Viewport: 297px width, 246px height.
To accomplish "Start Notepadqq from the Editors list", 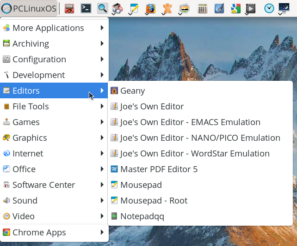I will (142, 216).
